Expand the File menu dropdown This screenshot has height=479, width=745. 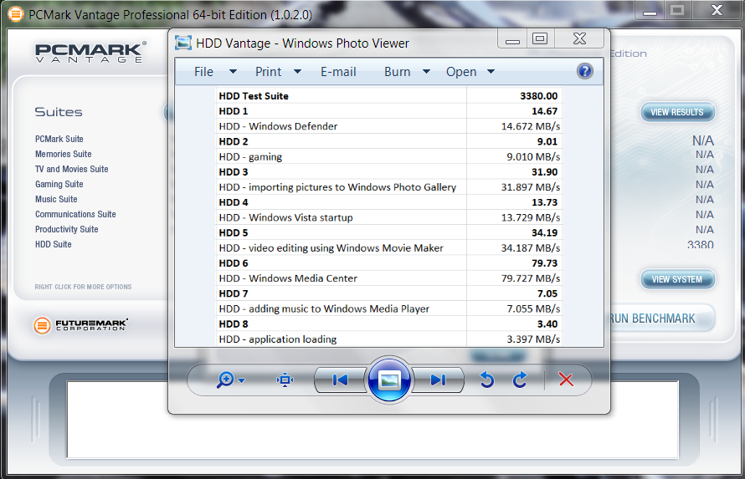(214, 72)
